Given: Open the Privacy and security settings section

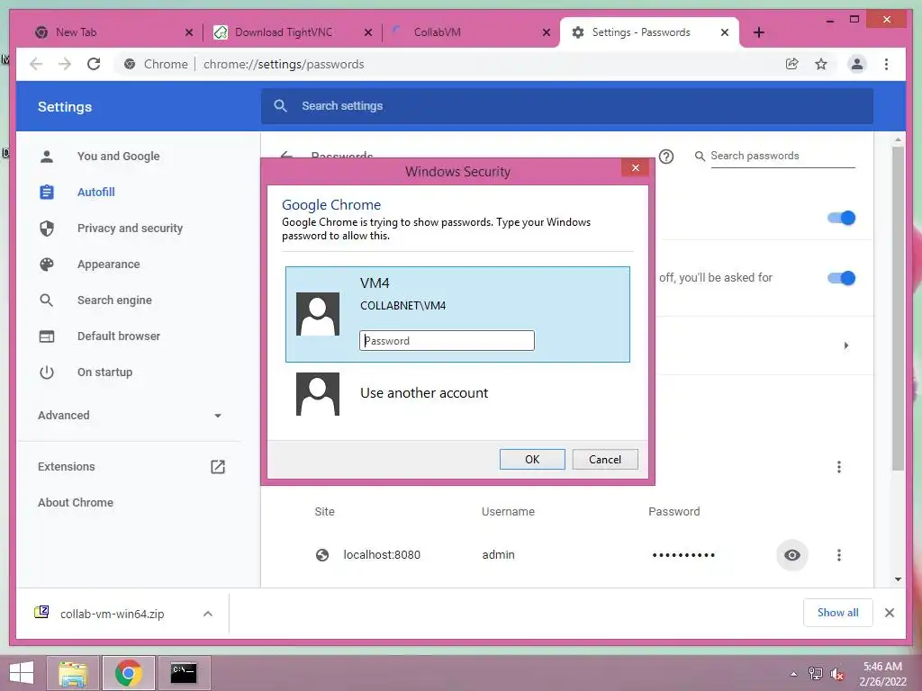Looking at the screenshot, I should pos(130,228).
